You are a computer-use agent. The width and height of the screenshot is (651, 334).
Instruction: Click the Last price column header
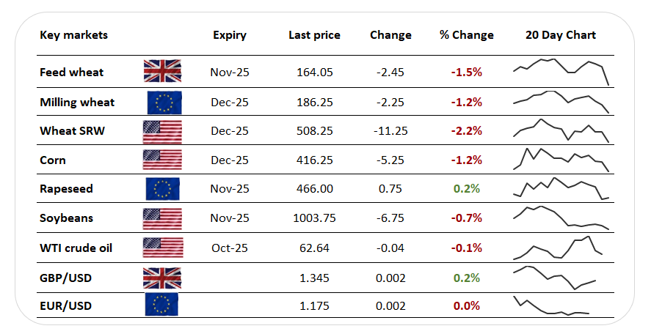[x=314, y=35]
